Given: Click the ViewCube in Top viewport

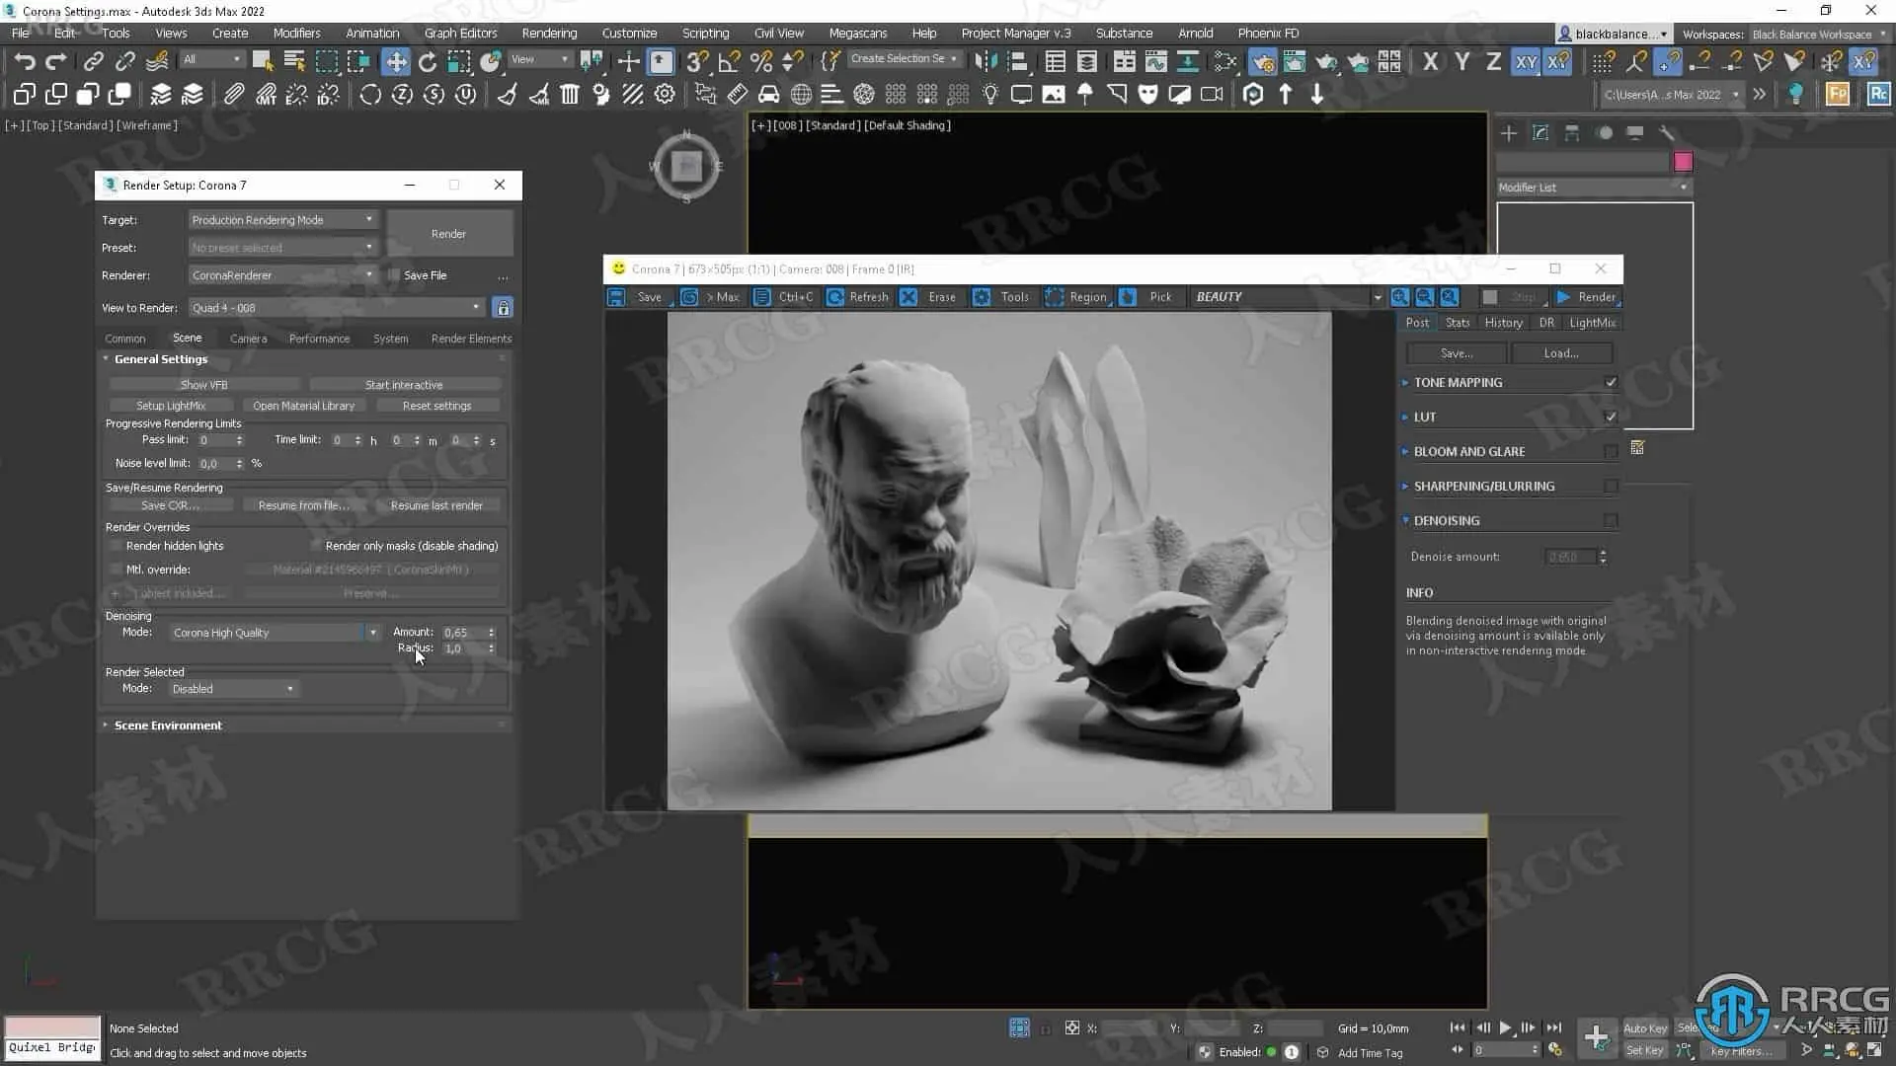Looking at the screenshot, I should (686, 166).
